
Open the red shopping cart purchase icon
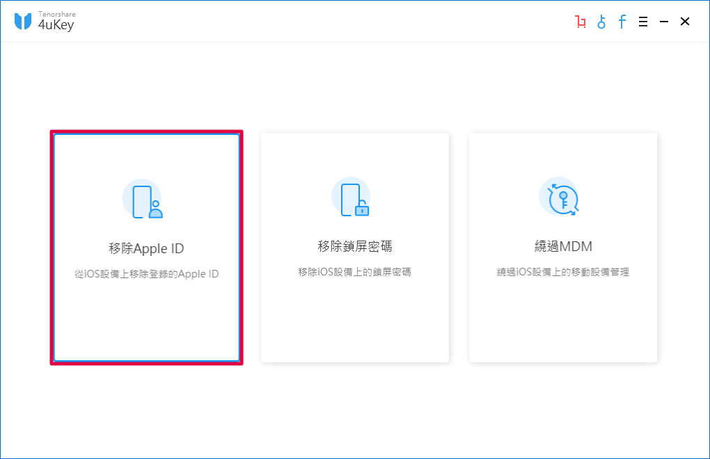[x=581, y=22]
